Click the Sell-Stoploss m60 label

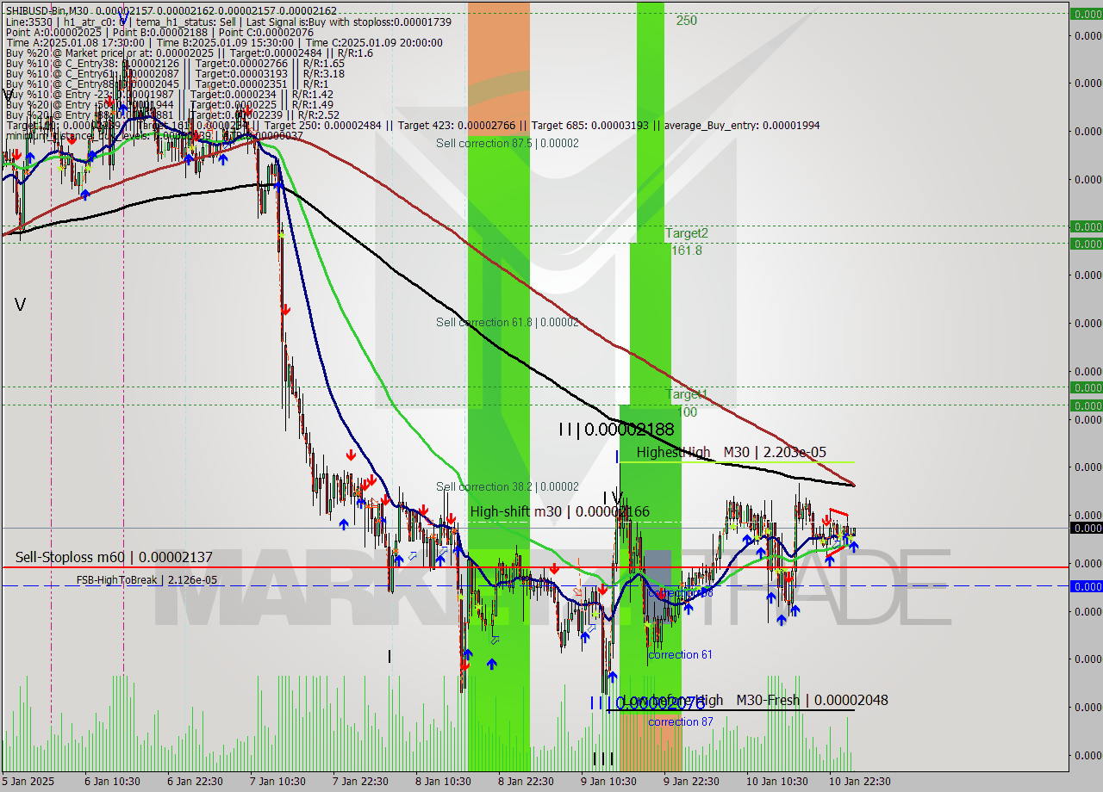(x=114, y=558)
